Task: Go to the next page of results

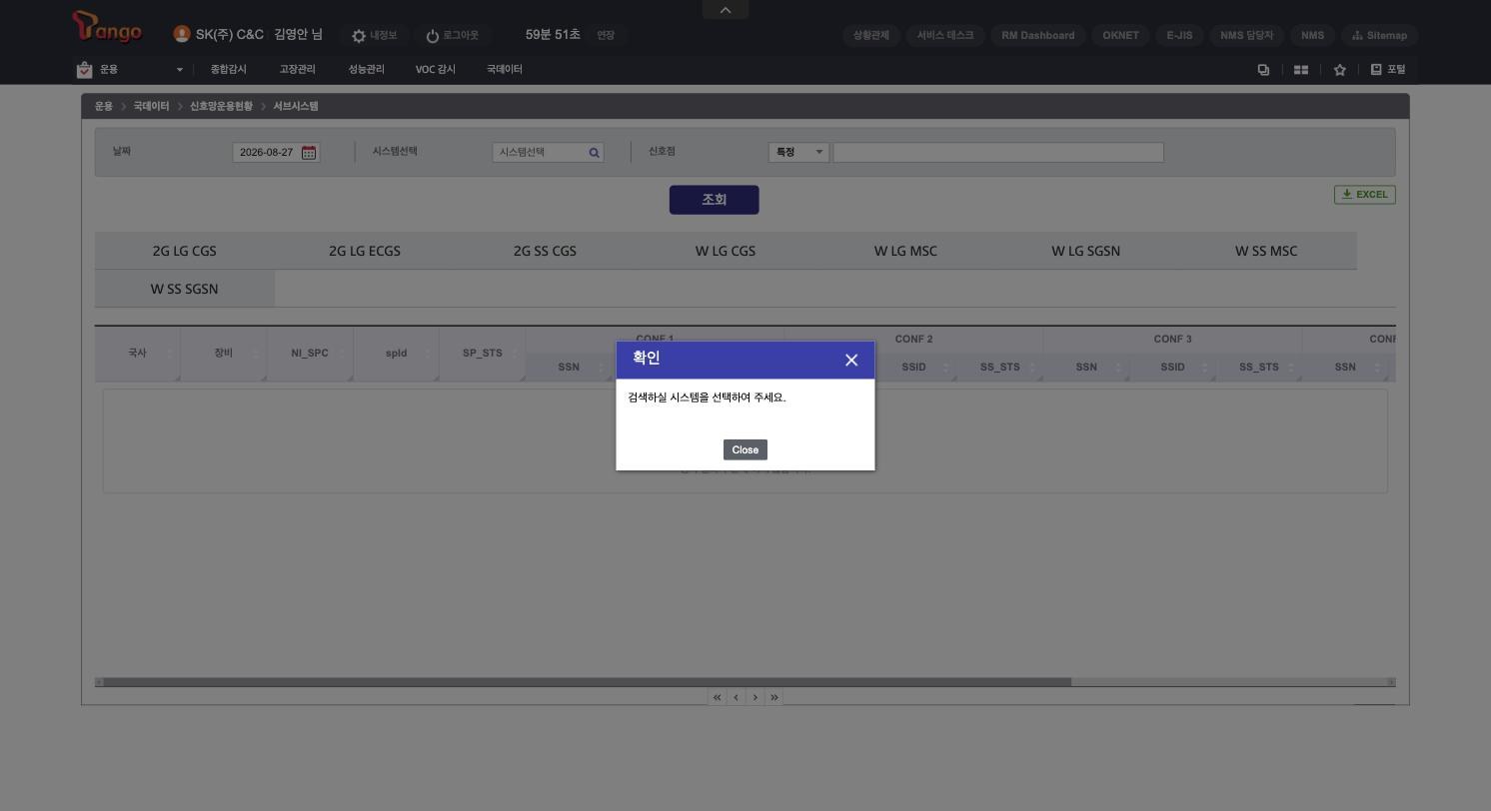Action: (x=755, y=697)
